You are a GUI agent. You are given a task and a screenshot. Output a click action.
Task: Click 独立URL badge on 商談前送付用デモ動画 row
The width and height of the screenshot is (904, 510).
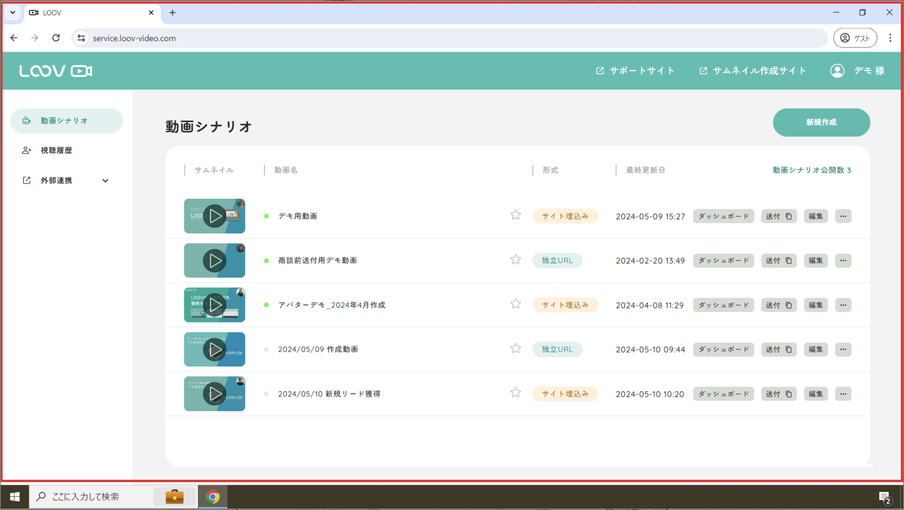(x=557, y=261)
